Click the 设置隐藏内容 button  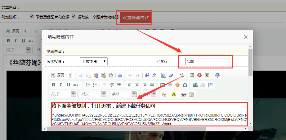click(x=136, y=18)
